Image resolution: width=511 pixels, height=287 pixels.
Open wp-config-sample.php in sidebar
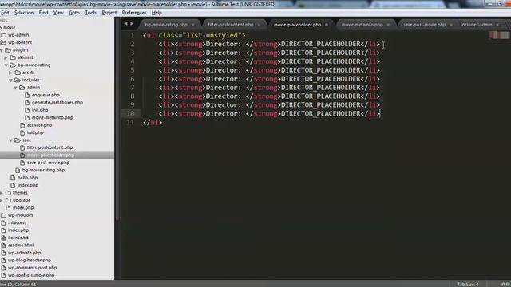tap(31, 275)
